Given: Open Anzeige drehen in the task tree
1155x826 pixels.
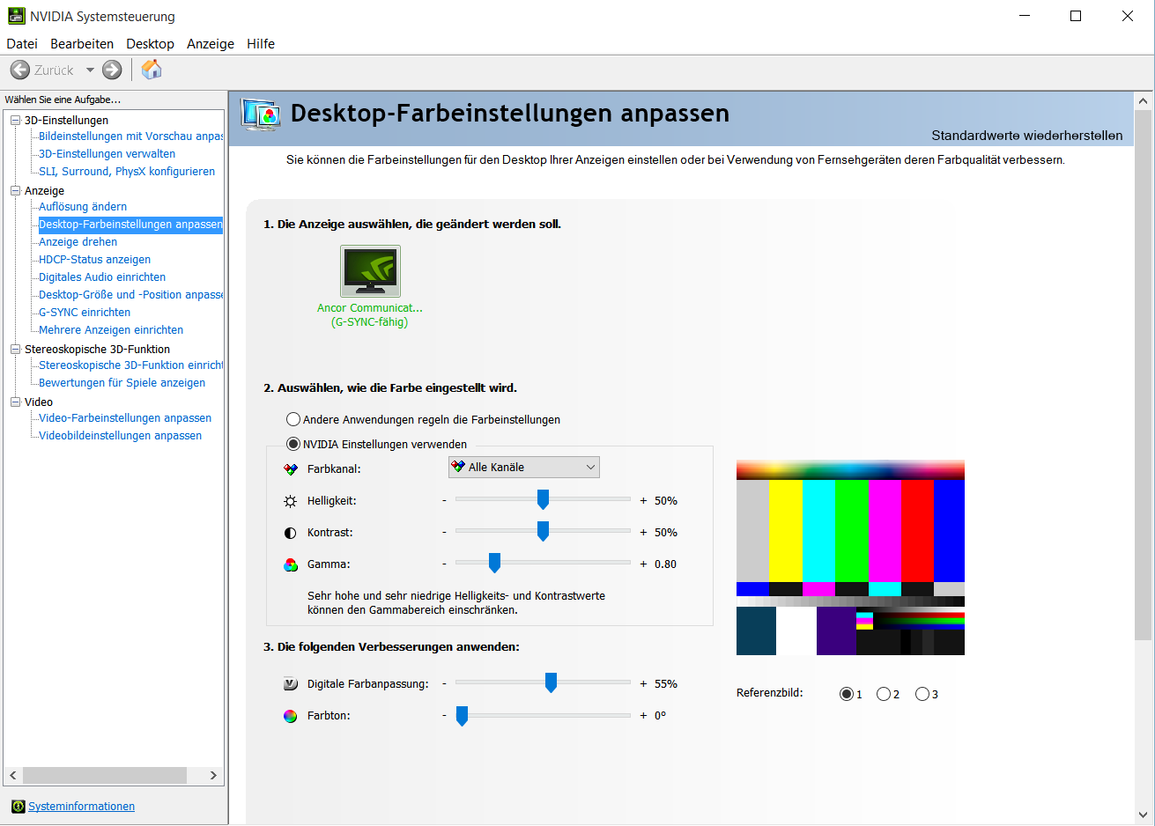Looking at the screenshot, I should pos(78,242).
